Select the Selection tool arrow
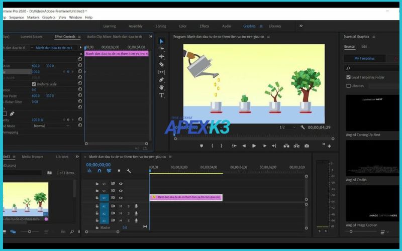402x251 pixels. click(x=161, y=41)
